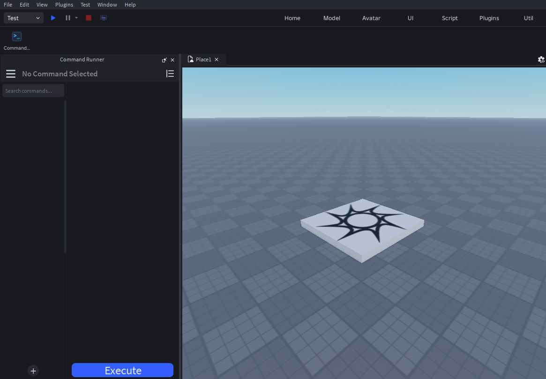Image resolution: width=546 pixels, height=379 pixels.
Task: Open the Help menu
Action: pyautogui.click(x=130, y=5)
